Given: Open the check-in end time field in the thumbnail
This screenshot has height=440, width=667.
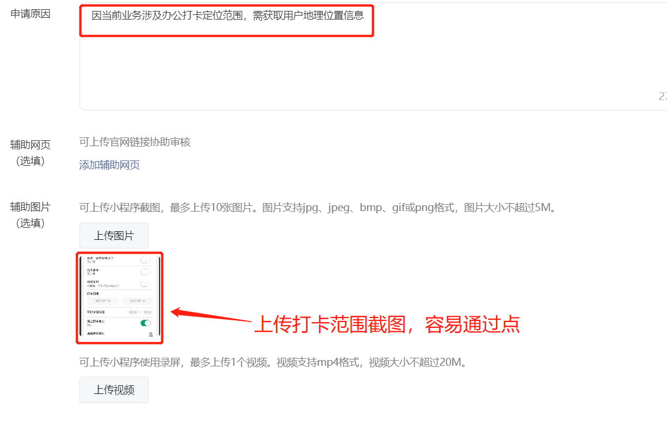Looking at the screenshot, I should (147, 312).
